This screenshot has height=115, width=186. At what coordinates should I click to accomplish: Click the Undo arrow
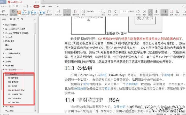click(20, 6)
